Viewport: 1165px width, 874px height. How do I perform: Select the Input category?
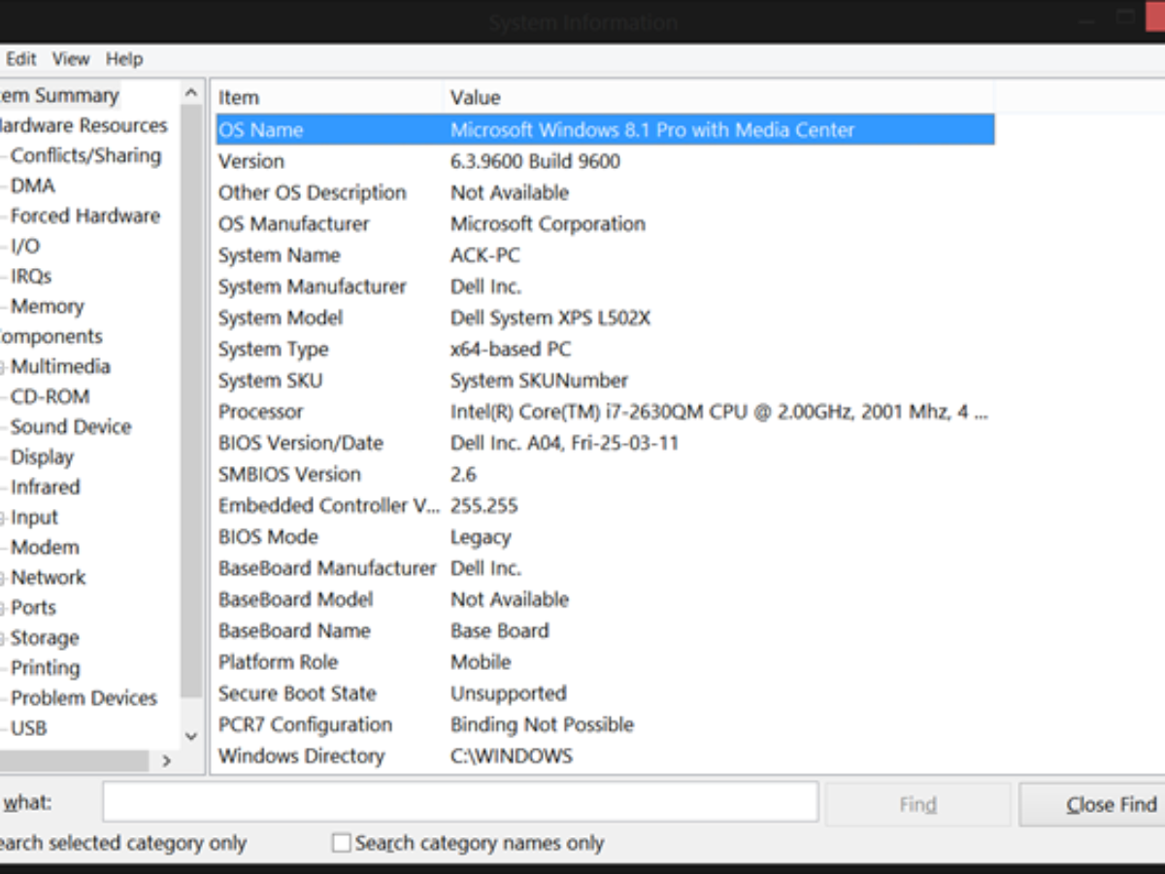tap(34, 517)
